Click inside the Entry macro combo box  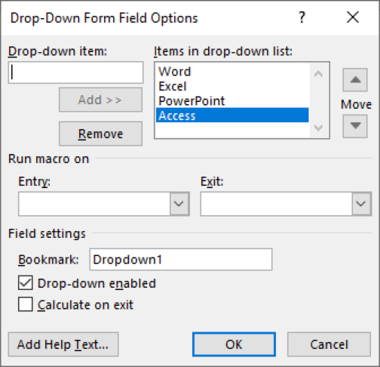point(94,204)
